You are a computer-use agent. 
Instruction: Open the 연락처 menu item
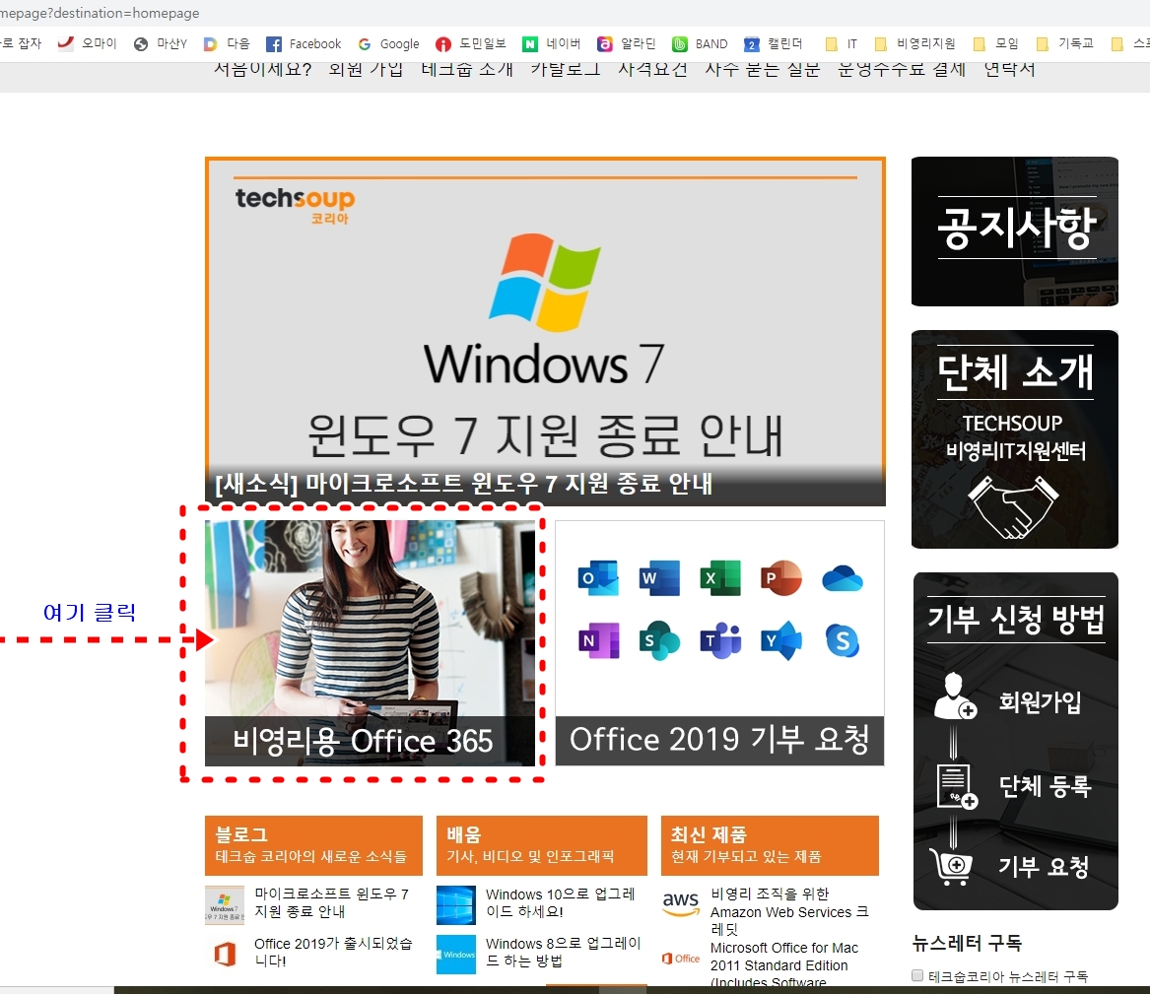pos(1009,70)
